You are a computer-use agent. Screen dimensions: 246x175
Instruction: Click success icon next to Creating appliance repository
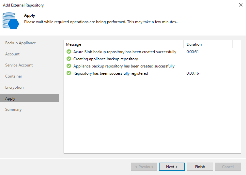click(x=69, y=59)
